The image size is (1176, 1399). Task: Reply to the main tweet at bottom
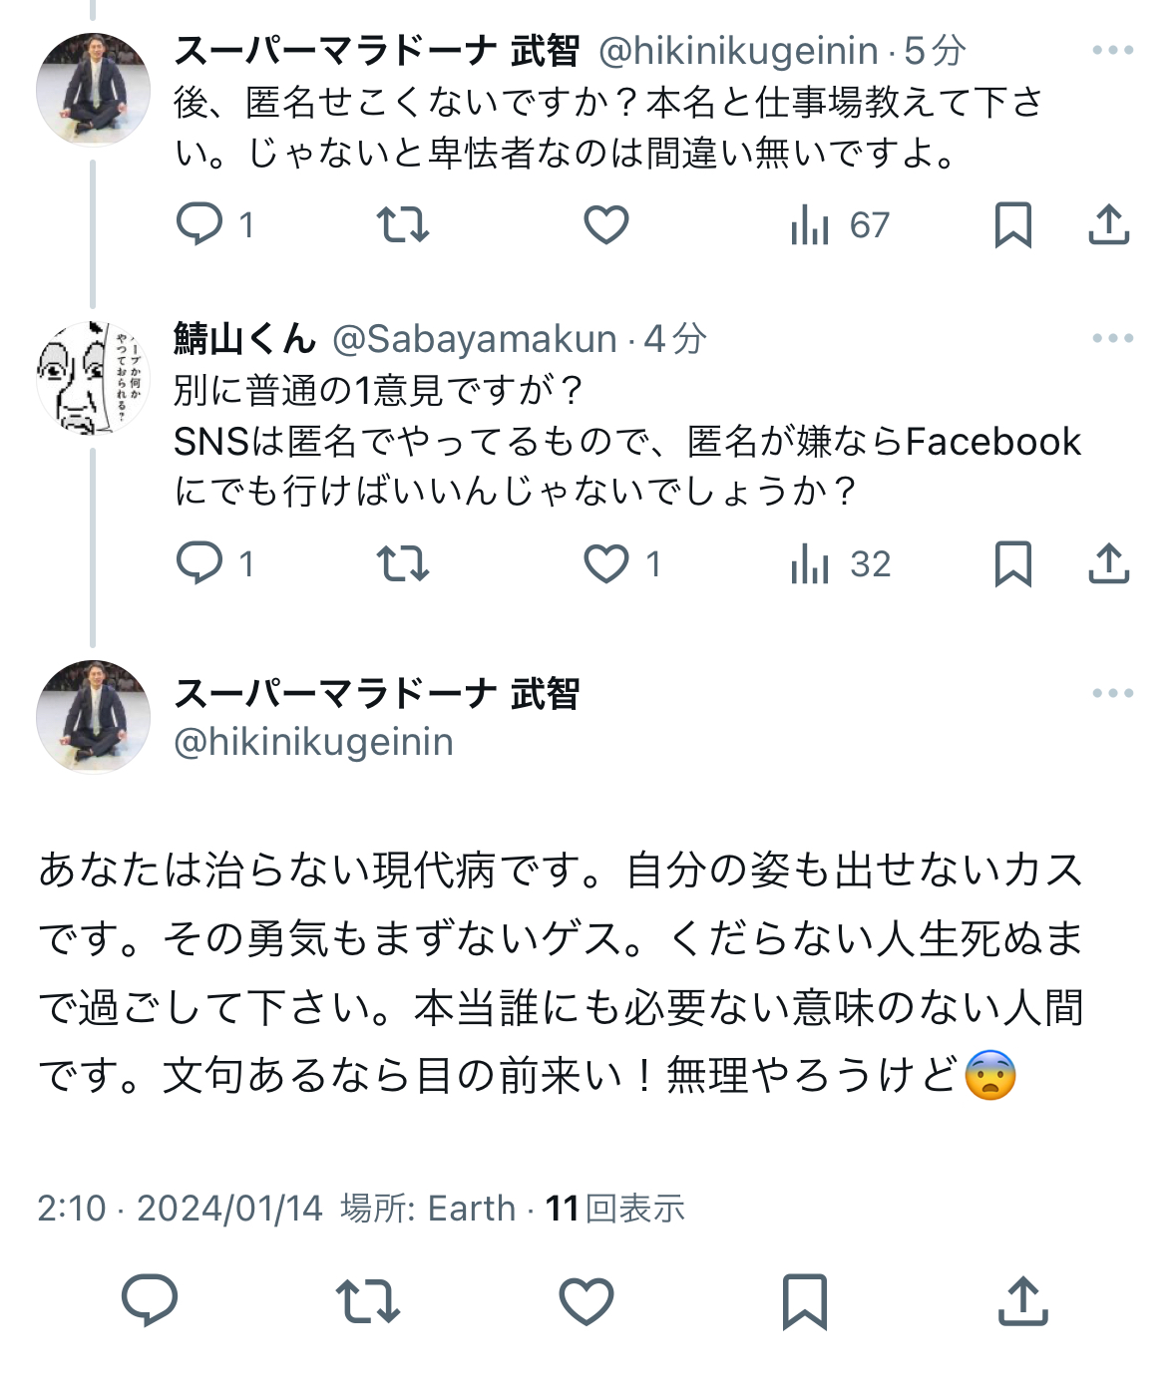tap(150, 1299)
